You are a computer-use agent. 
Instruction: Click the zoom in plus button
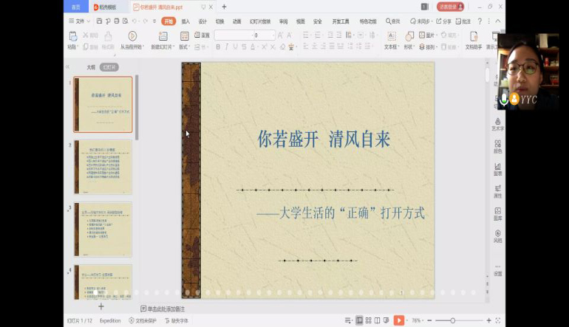click(488, 320)
